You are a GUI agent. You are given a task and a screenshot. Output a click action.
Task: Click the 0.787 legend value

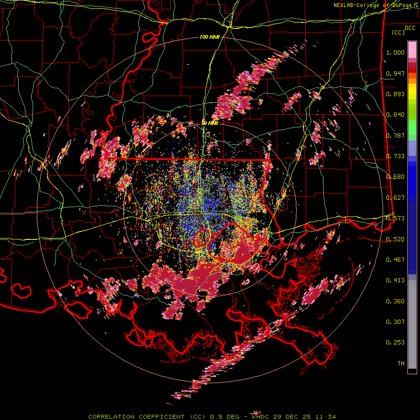click(x=395, y=135)
